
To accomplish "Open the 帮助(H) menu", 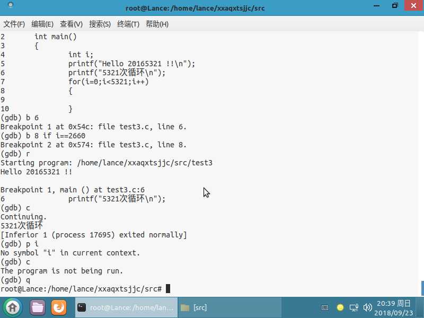I will [157, 24].
